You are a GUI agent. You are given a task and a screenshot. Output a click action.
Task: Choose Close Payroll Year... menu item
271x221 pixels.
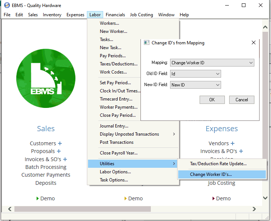tap(119, 153)
